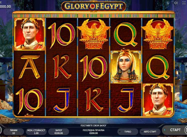Mute sound with the speaker icon
This screenshot has height=137, width=187.
(176, 3)
